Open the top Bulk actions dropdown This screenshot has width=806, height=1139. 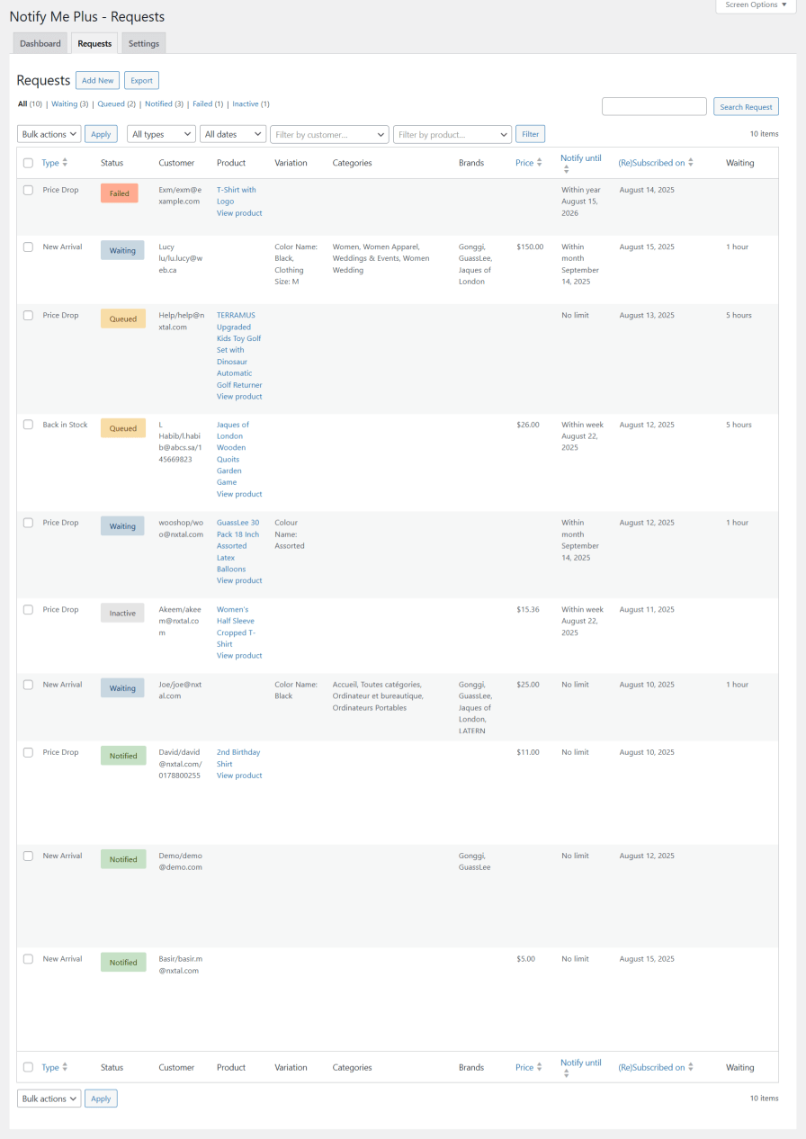click(49, 134)
